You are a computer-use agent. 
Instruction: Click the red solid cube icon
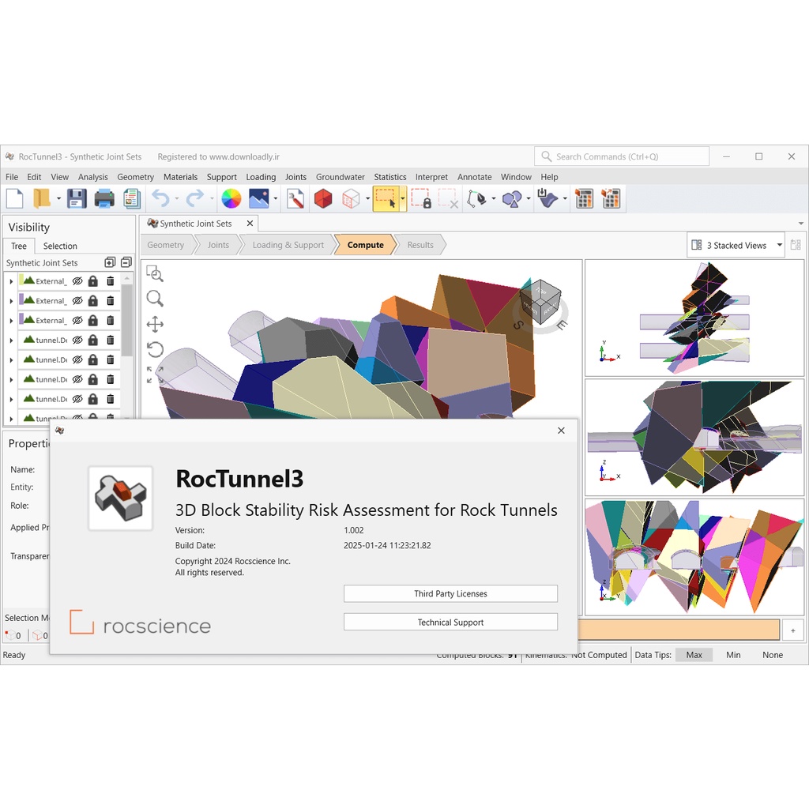323,198
